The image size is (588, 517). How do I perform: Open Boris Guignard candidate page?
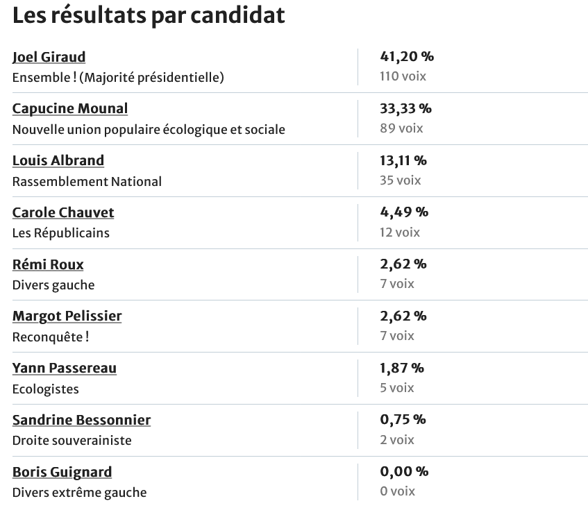click(x=62, y=472)
